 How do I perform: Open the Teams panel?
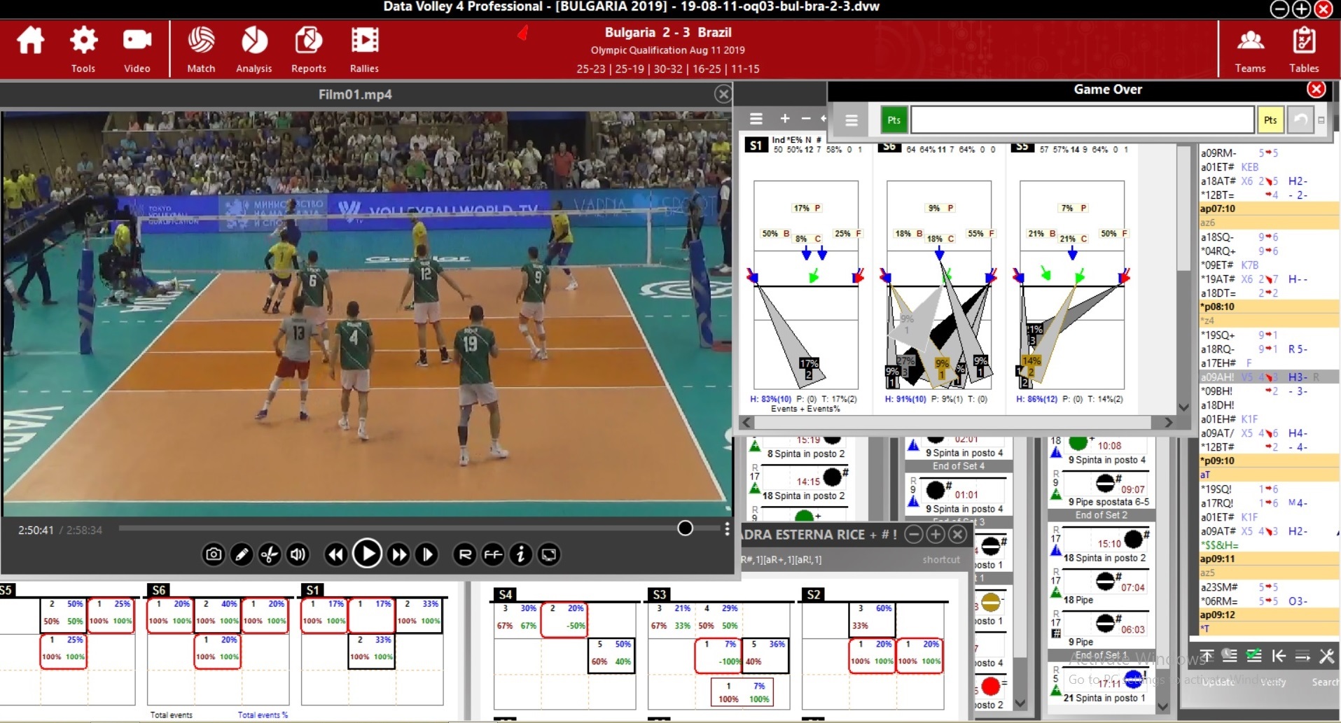pos(1250,48)
